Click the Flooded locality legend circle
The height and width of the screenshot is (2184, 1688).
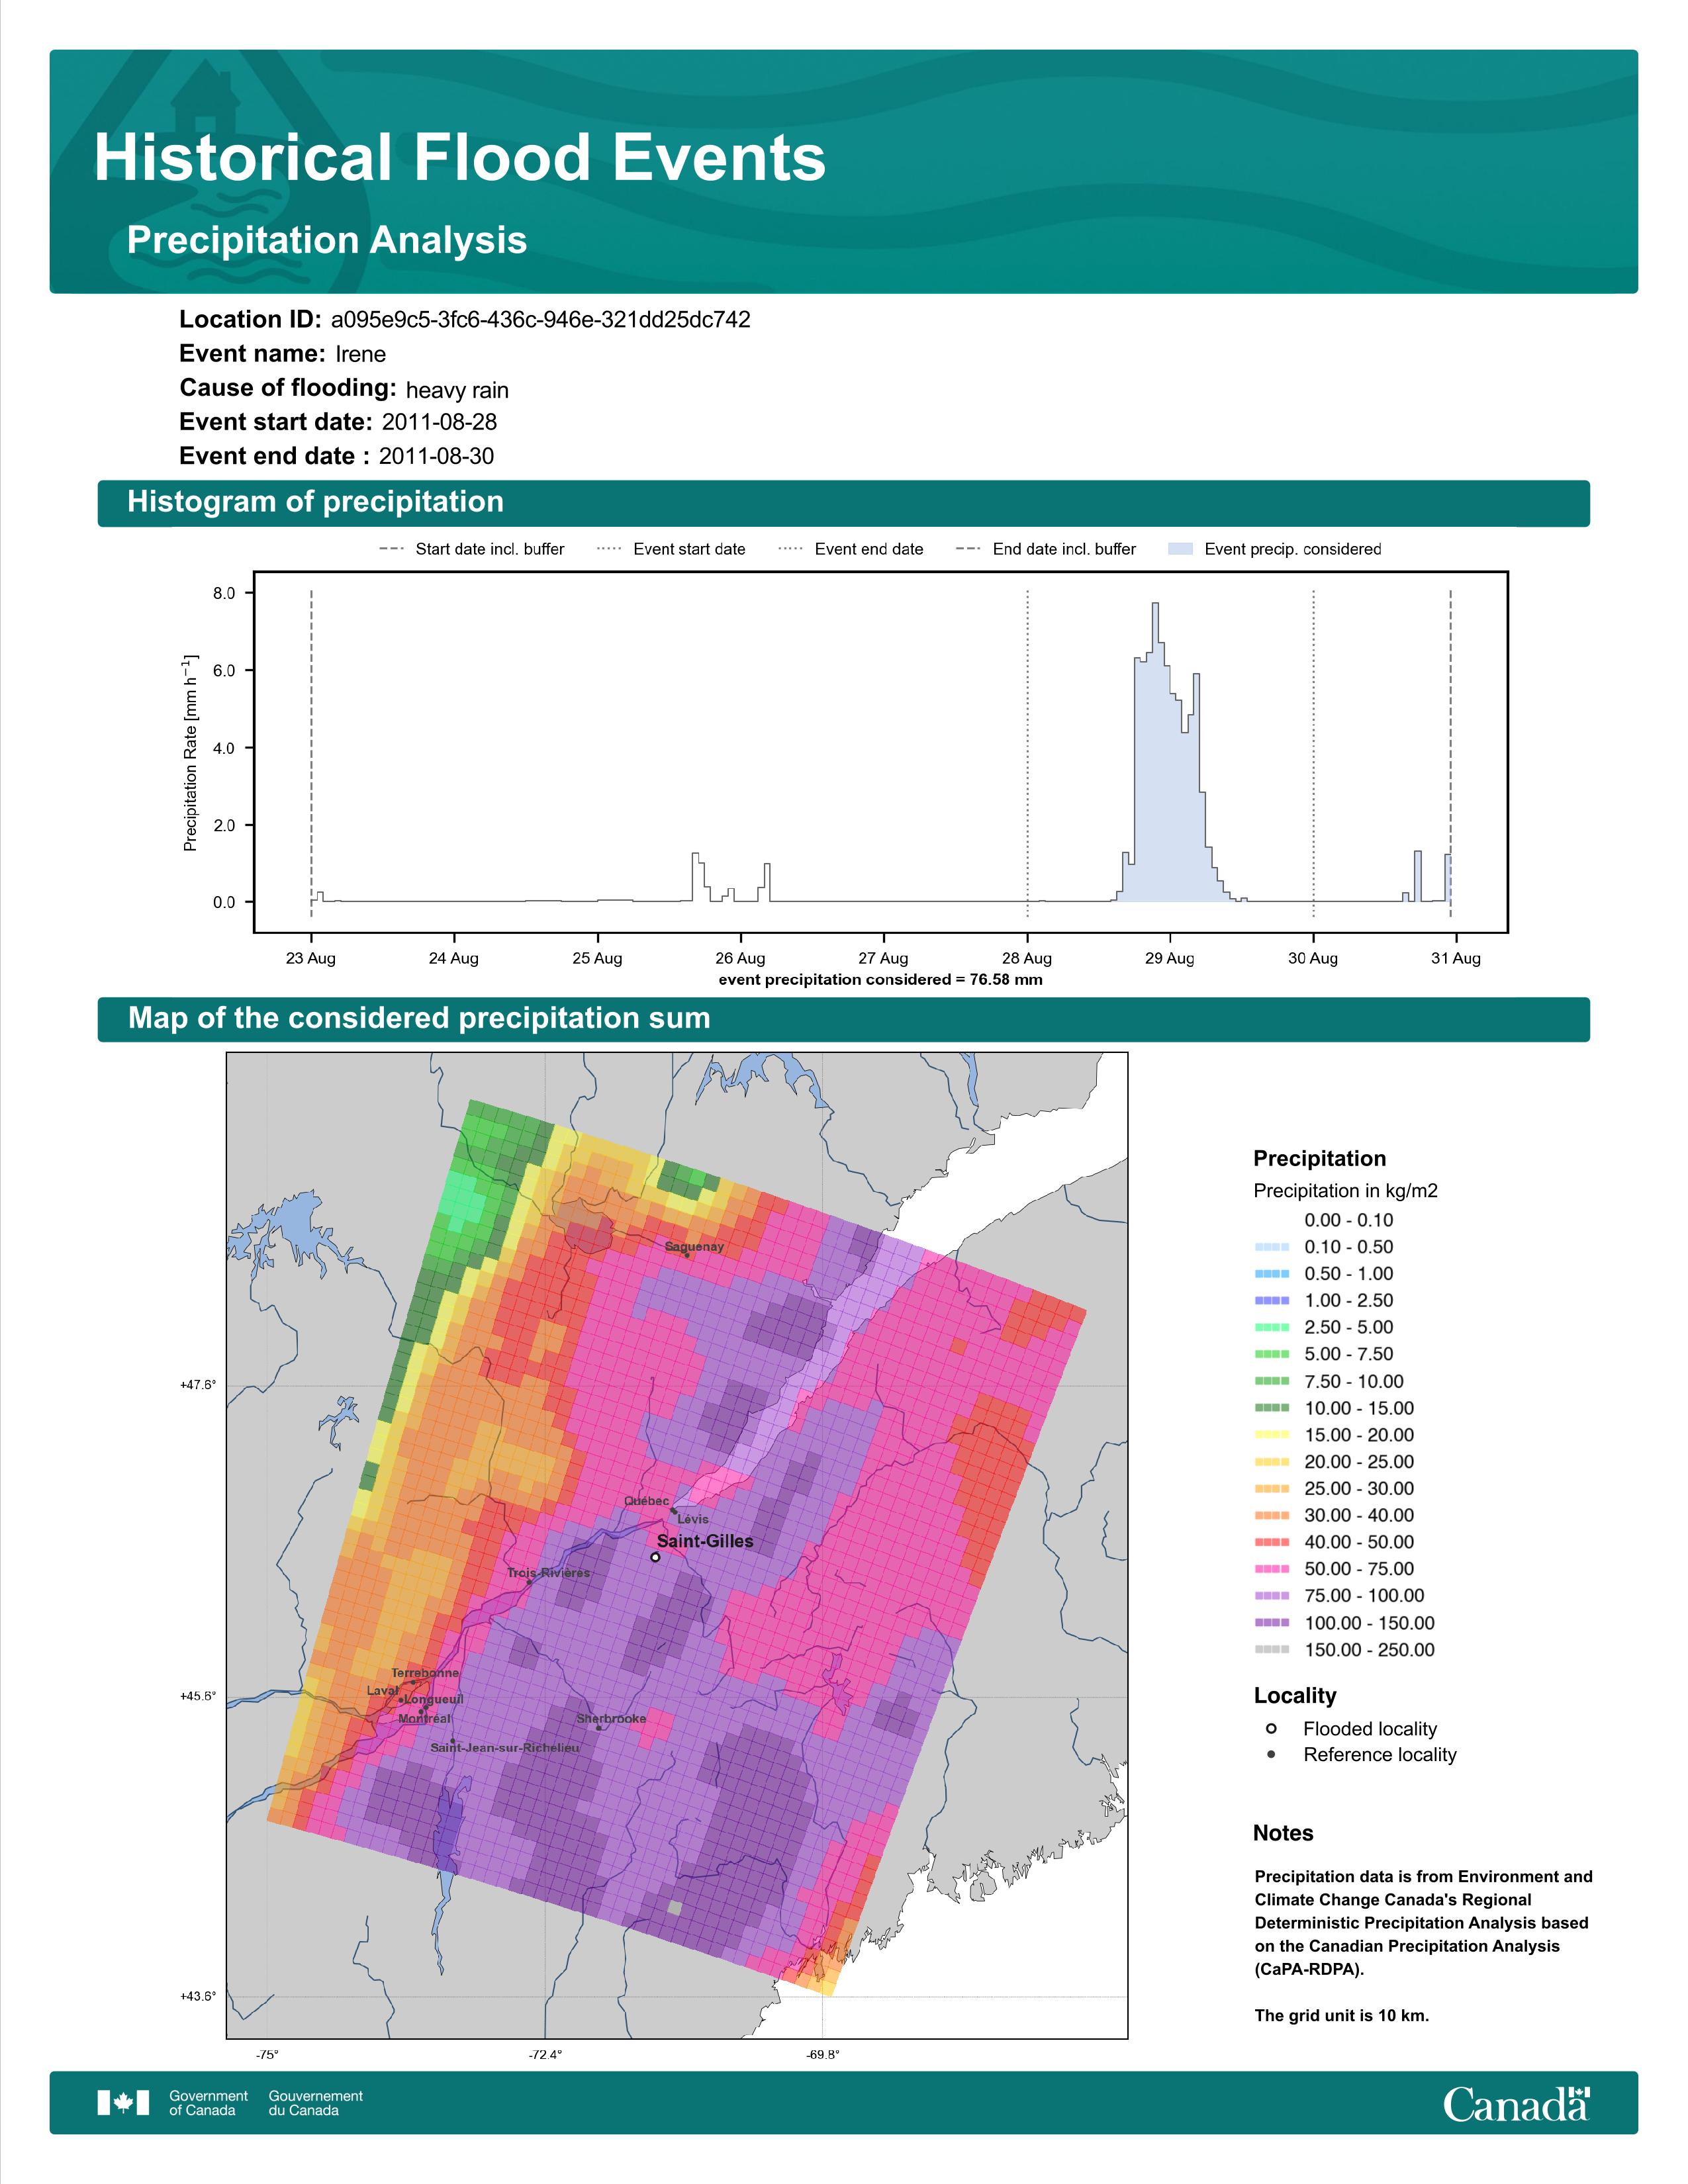(1271, 1728)
